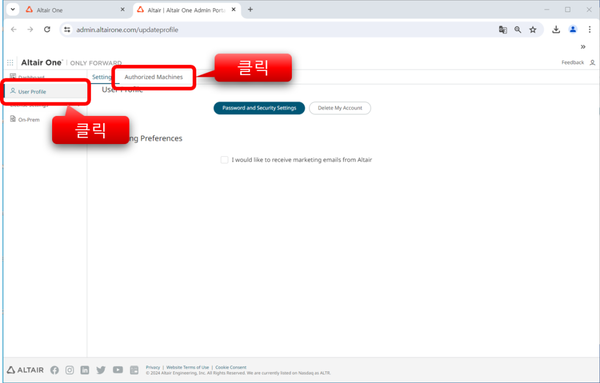Open Altair Facebook page icon

coord(54,370)
